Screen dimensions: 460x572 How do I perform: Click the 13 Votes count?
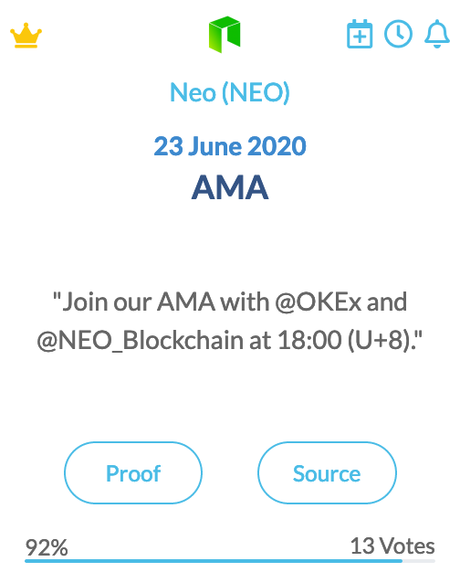click(392, 546)
